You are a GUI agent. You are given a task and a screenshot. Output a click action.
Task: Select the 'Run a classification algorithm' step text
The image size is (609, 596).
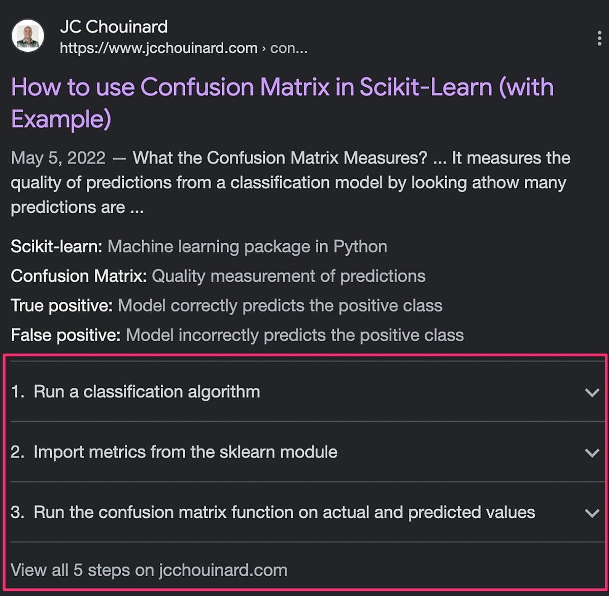pyautogui.click(x=147, y=392)
